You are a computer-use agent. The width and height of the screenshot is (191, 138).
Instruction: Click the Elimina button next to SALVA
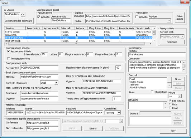pos(93,128)
